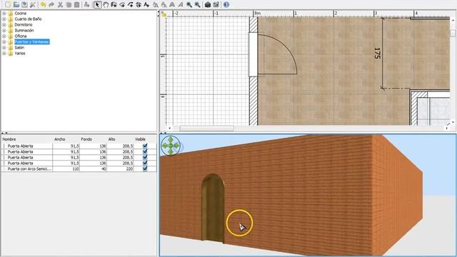Choose the Create dimensions tool
457x257 pixels.
pos(139,5)
